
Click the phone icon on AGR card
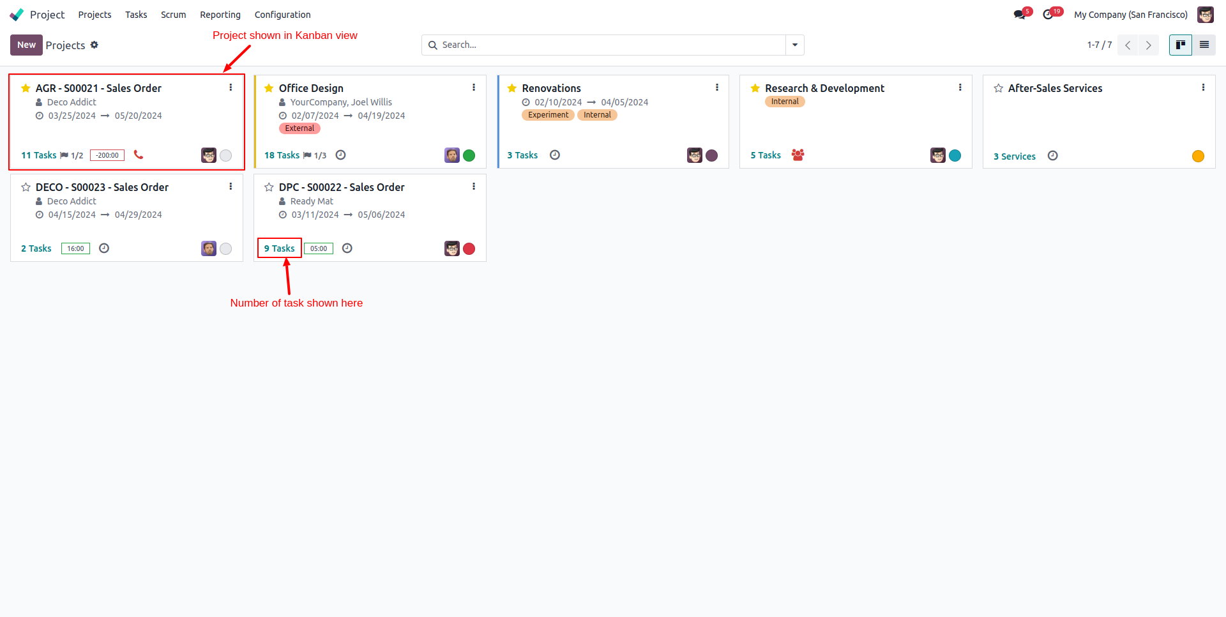pyautogui.click(x=139, y=155)
